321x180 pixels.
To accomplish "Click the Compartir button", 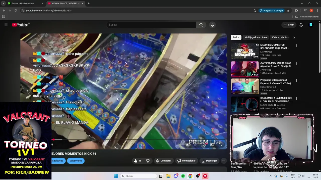I will [x=163, y=161].
